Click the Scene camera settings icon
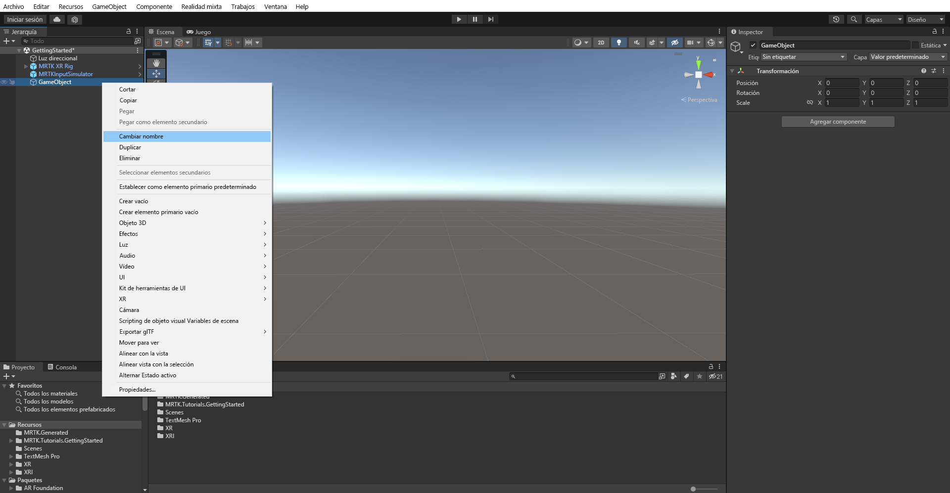This screenshot has width=950, height=493. click(690, 43)
